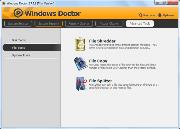The width and height of the screenshot is (180, 129).
Task: Click the Options text link
Action: [x=168, y=15]
